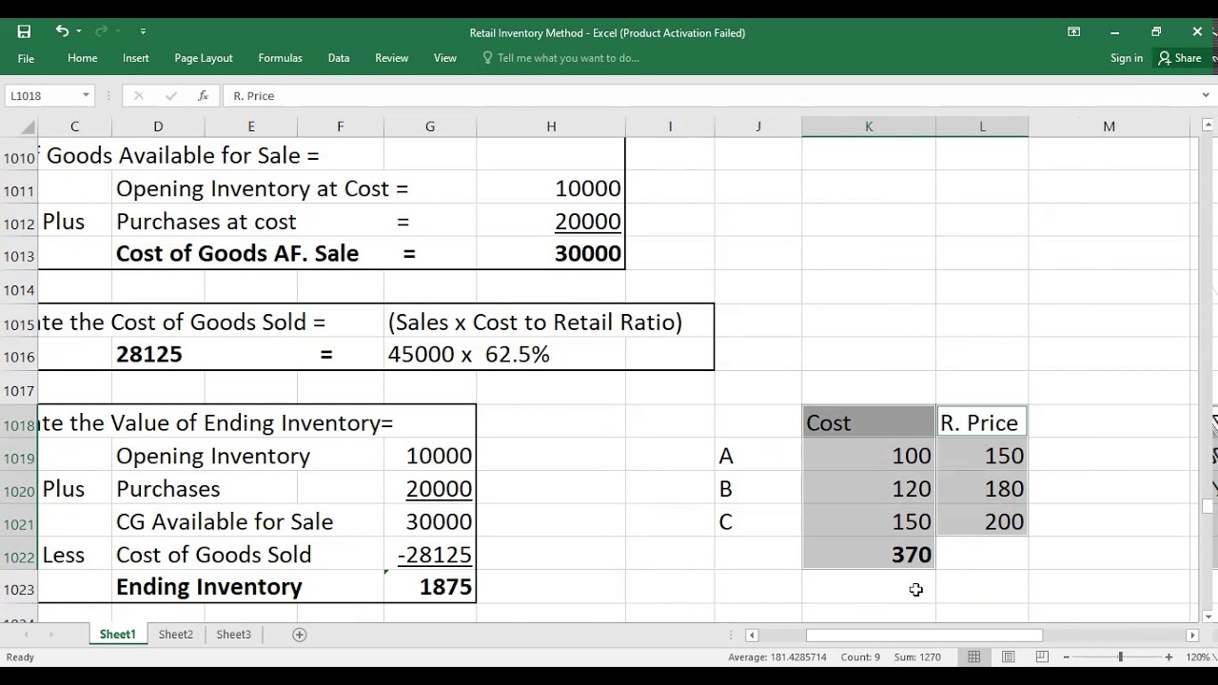Select column header L
The image size is (1218, 685).
(x=982, y=127)
